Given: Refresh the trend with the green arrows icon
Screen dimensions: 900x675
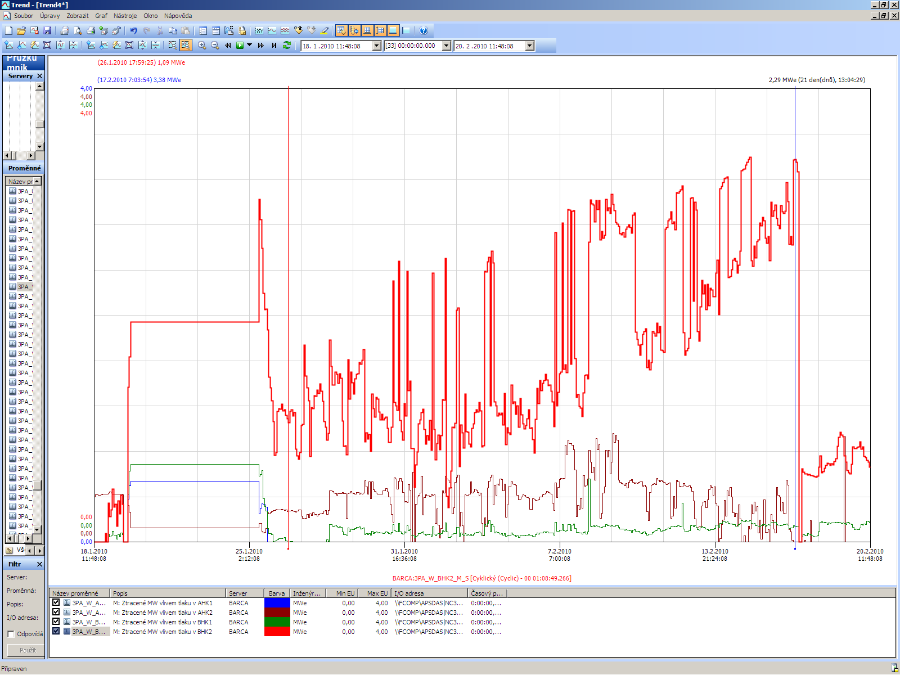Looking at the screenshot, I should [x=287, y=46].
